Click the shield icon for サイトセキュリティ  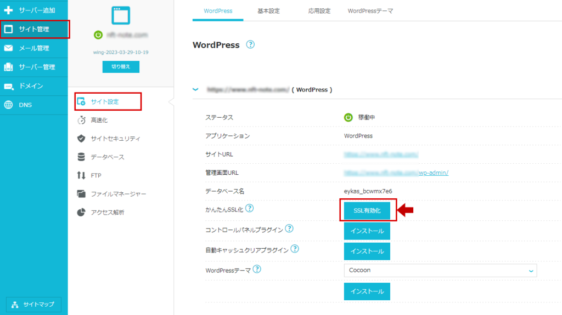click(x=81, y=139)
